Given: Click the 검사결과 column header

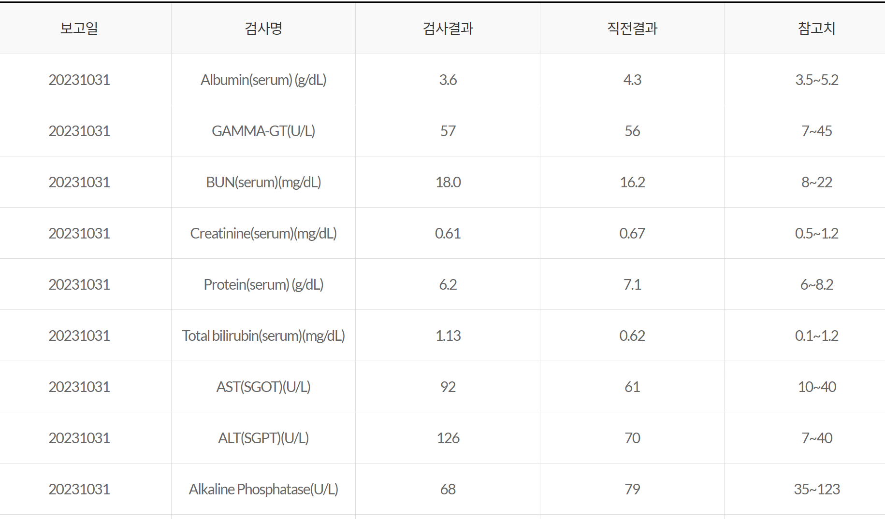Looking at the screenshot, I should click(x=448, y=28).
